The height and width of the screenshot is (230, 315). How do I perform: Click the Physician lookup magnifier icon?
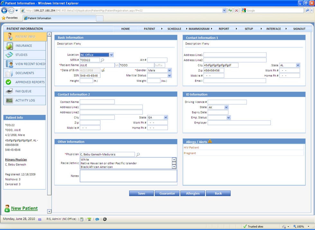(138, 155)
